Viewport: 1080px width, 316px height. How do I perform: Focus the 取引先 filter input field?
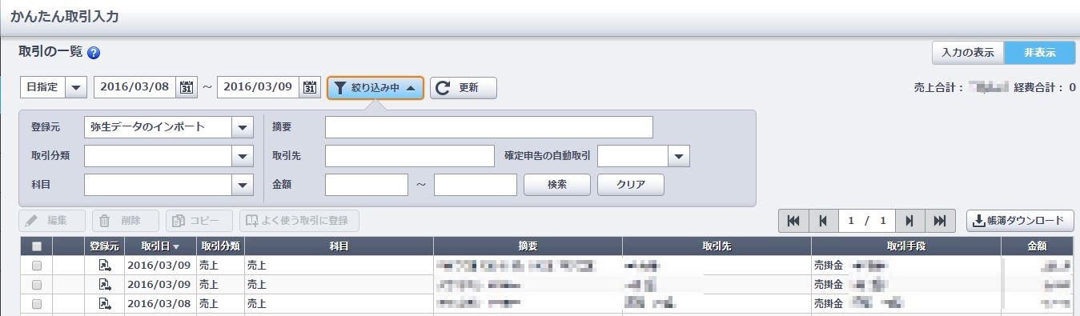tap(410, 156)
